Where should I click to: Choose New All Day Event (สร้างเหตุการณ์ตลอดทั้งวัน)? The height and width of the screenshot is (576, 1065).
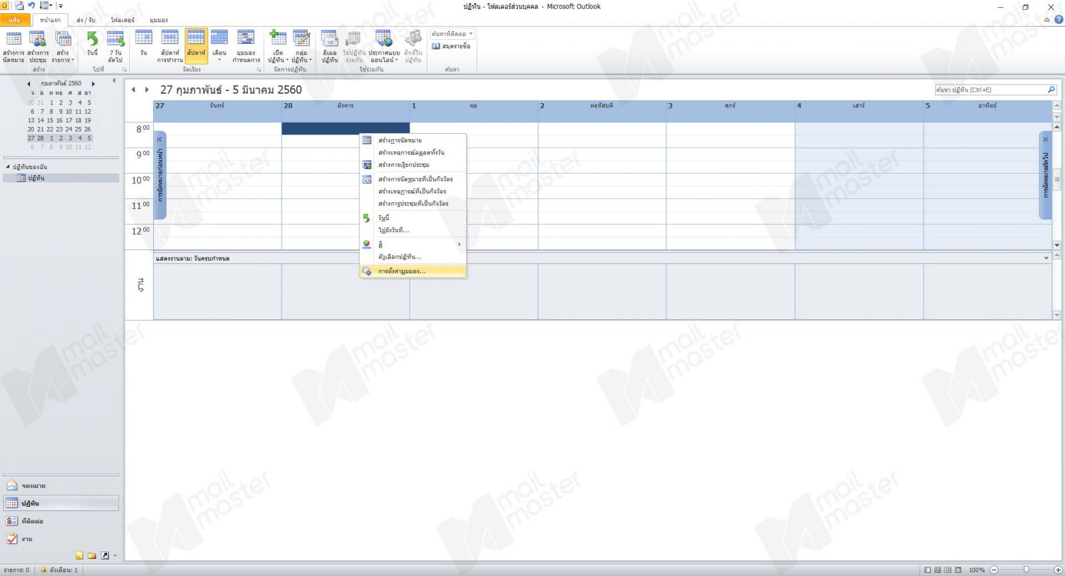(x=413, y=152)
